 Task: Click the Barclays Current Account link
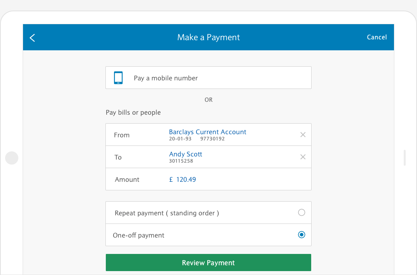click(207, 132)
